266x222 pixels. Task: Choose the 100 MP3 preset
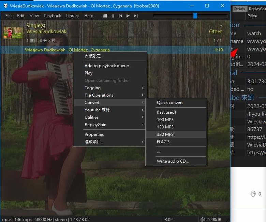pos(176,120)
